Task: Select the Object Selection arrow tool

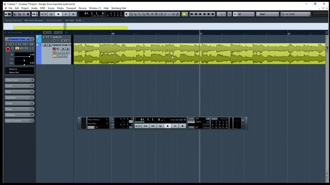Action: [126, 14]
